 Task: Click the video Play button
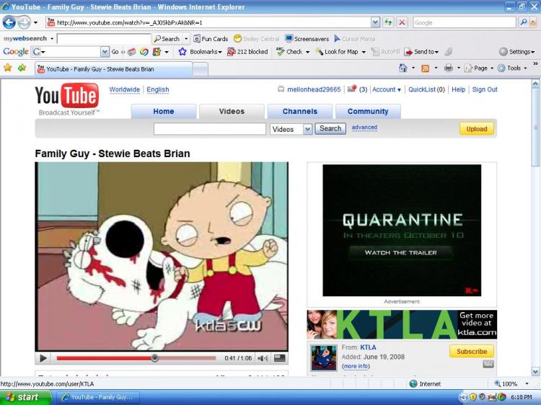click(x=43, y=358)
